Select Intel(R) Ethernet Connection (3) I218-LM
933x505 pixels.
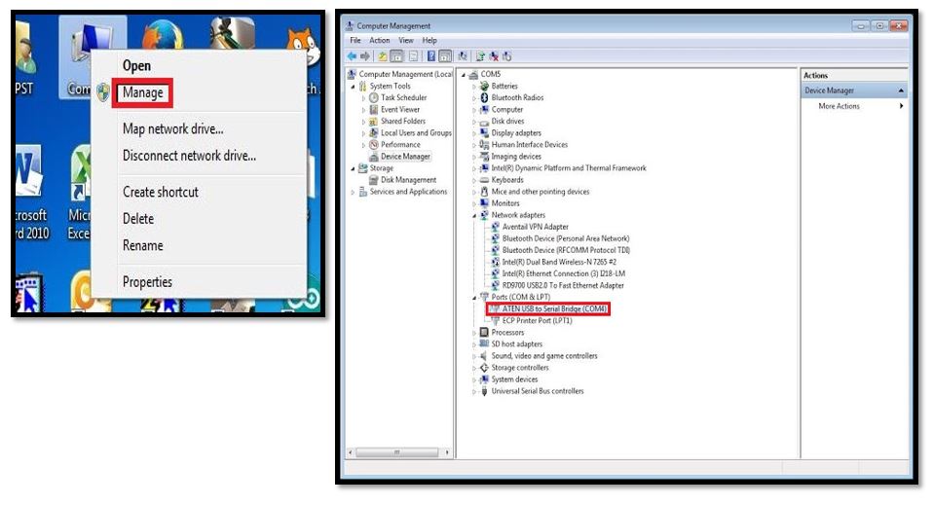564,273
